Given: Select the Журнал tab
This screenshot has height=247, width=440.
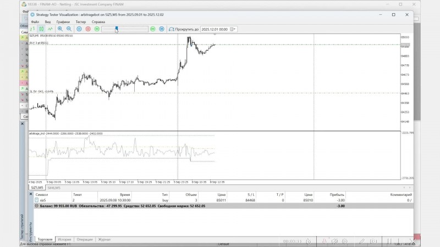Looking at the screenshot, I should coord(104,239).
